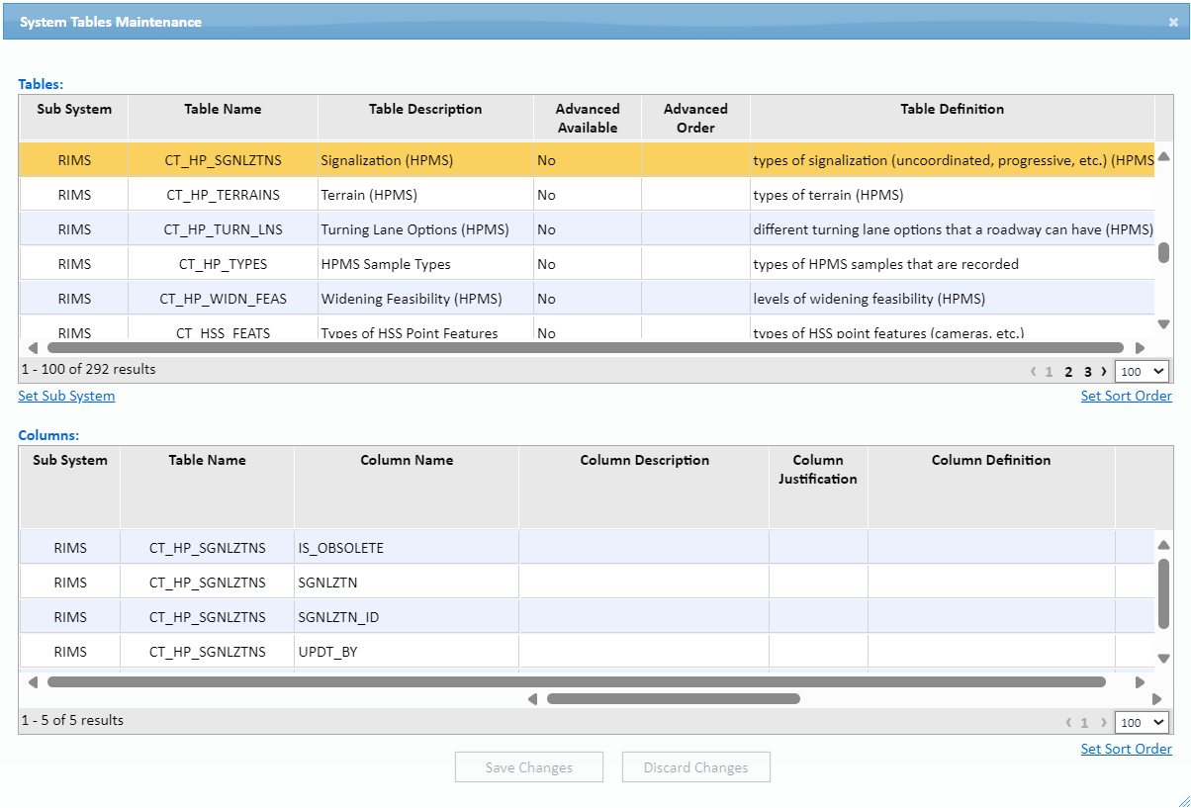
Task: Open Tables grid page size dropdown
Action: point(1142,372)
